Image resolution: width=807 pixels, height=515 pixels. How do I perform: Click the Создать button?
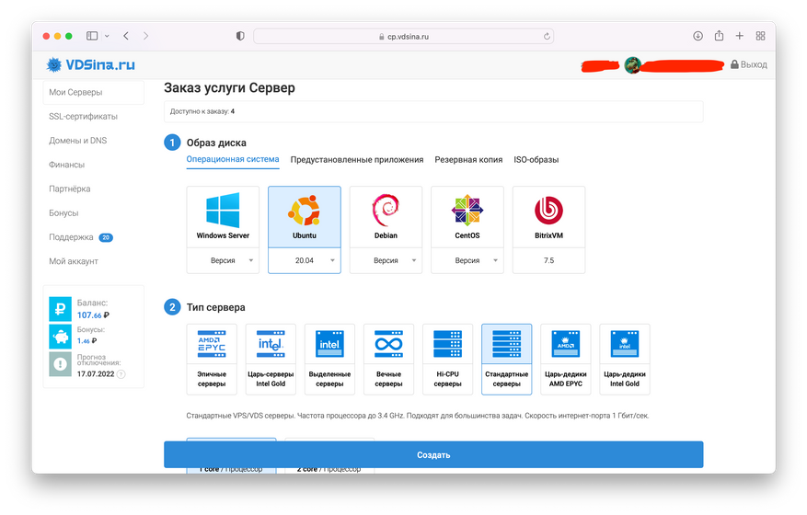click(433, 455)
